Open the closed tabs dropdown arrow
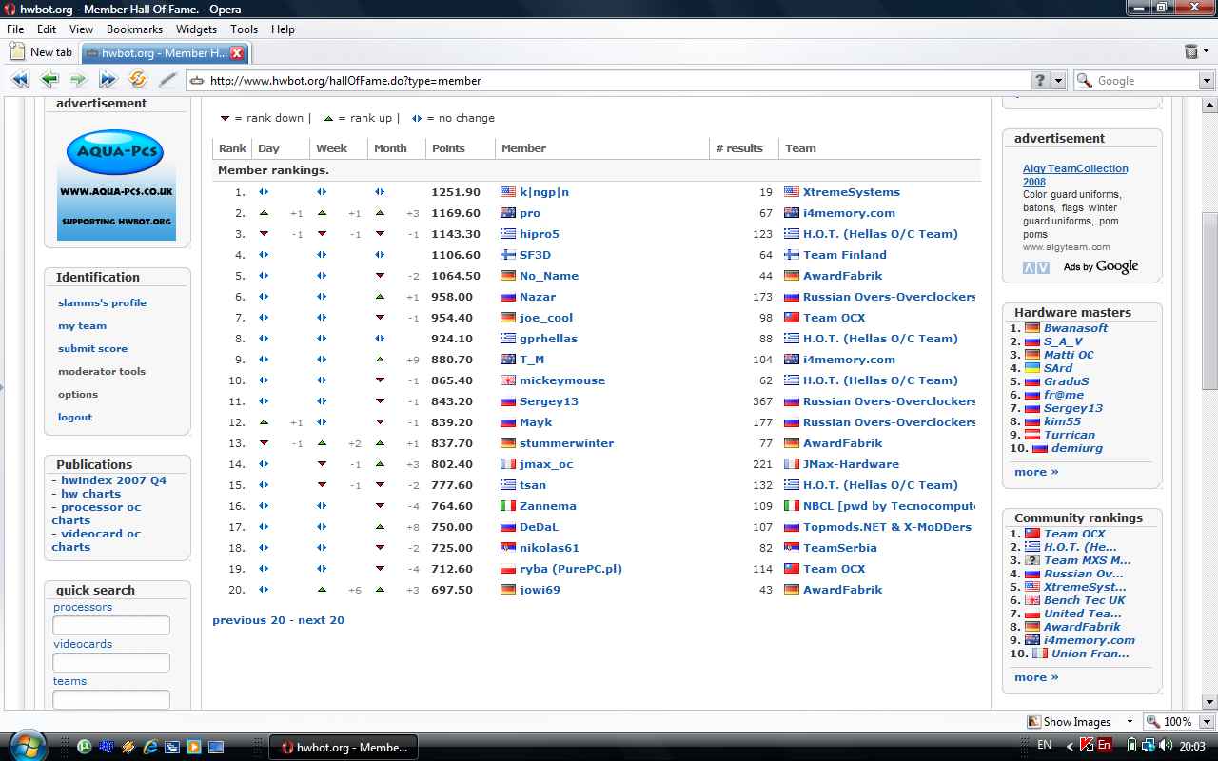Screen dimensions: 1218x761 1205,51
